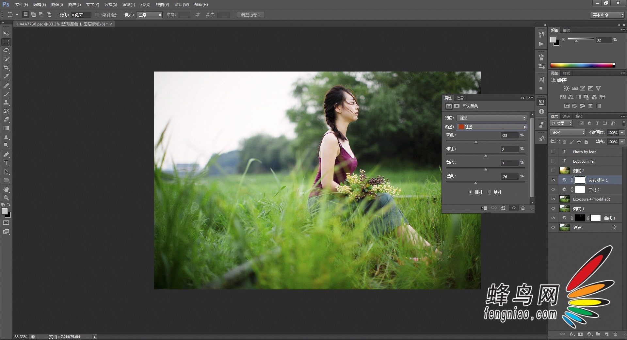Select the Eraser tool
Viewport: 627px width, 340px height.
pyautogui.click(x=6, y=120)
